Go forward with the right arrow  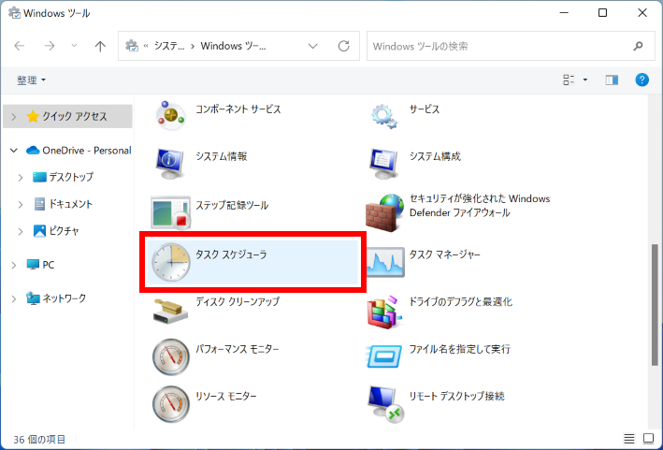tap(50, 46)
